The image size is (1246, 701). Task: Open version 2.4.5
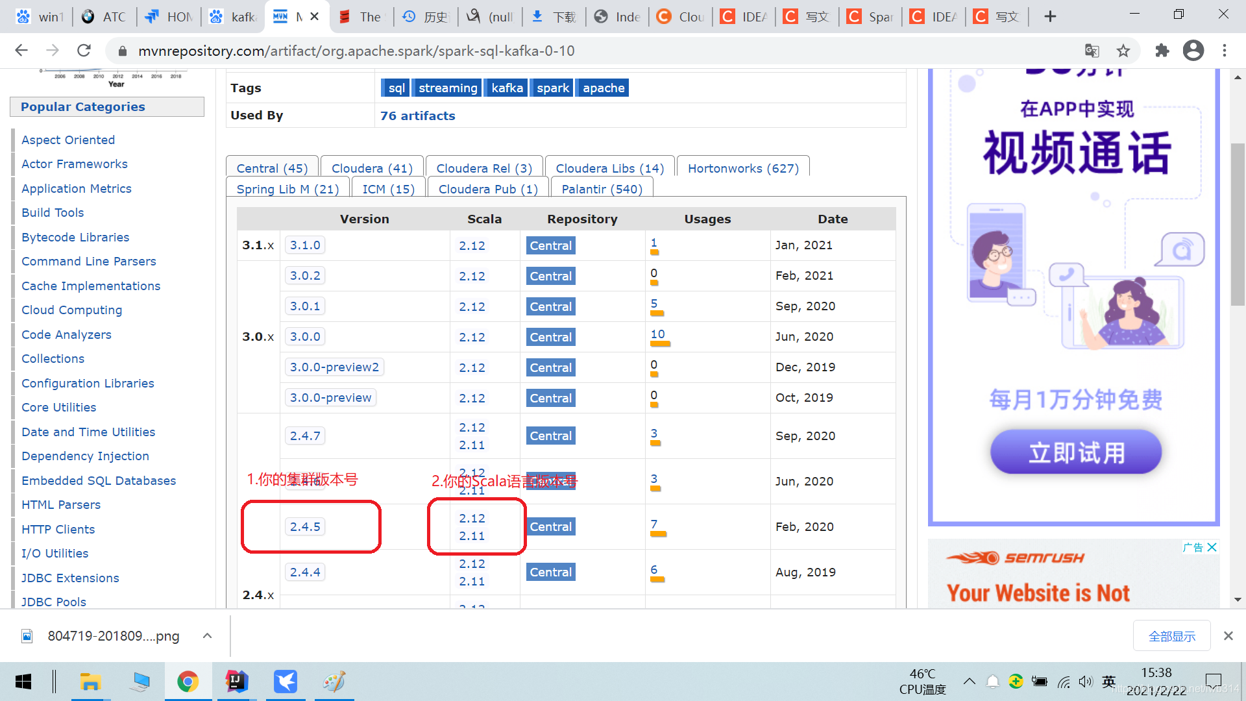[x=305, y=527]
